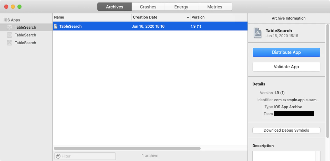Focus the Filter input field
330x161 pixels.
85,156
